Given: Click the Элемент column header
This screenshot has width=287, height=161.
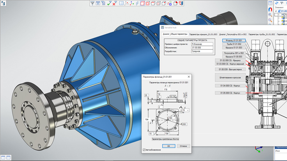Looking at the screenshot, I should [x=280, y=7].
